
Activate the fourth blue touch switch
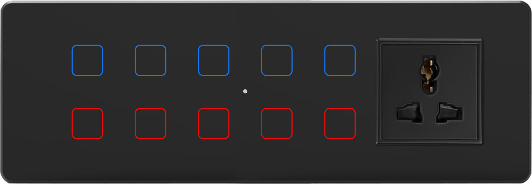[x=277, y=60]
